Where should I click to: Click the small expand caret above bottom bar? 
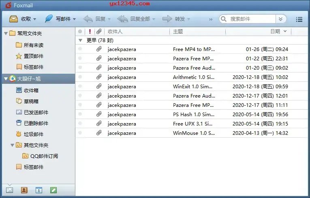coord(9,185)
